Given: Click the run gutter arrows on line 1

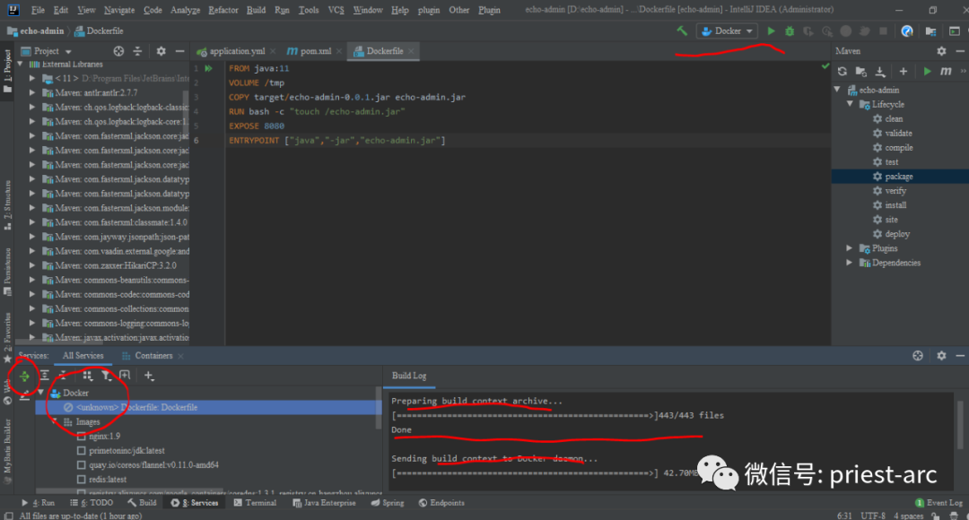Looking at the screenshot, I should [208, 68].
